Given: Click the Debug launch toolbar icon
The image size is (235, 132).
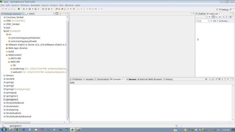Looking at the screenshot, I should click(23, 9).
